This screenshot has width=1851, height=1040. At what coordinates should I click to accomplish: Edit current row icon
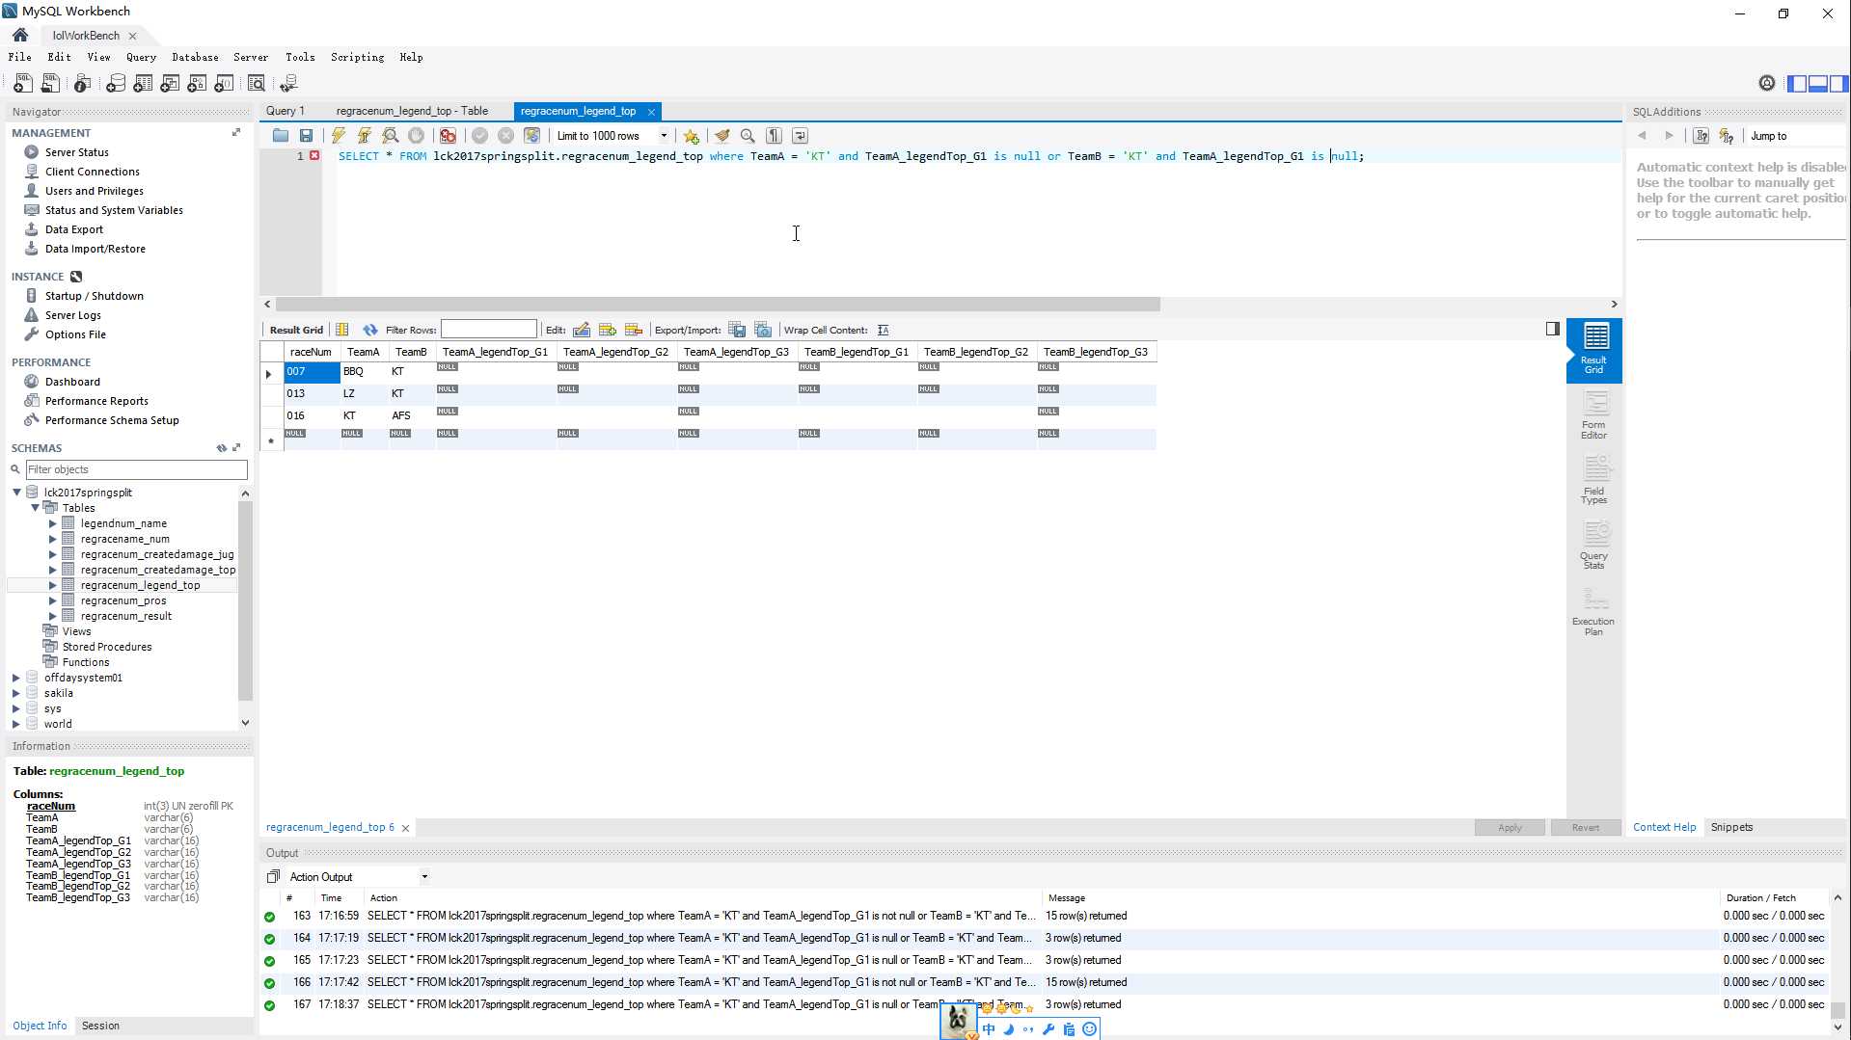pyautogui.click(x=582, y=330)
